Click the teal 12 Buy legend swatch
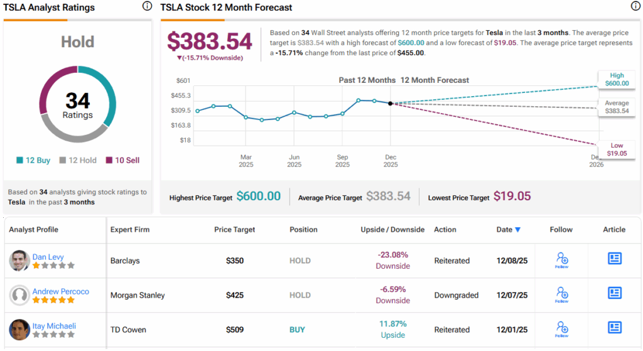Screen dimensions: 643x351 pyautogui.click(x=20, y=161)
